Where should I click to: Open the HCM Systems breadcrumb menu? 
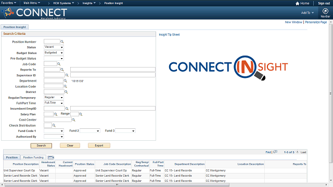[63, 3]
